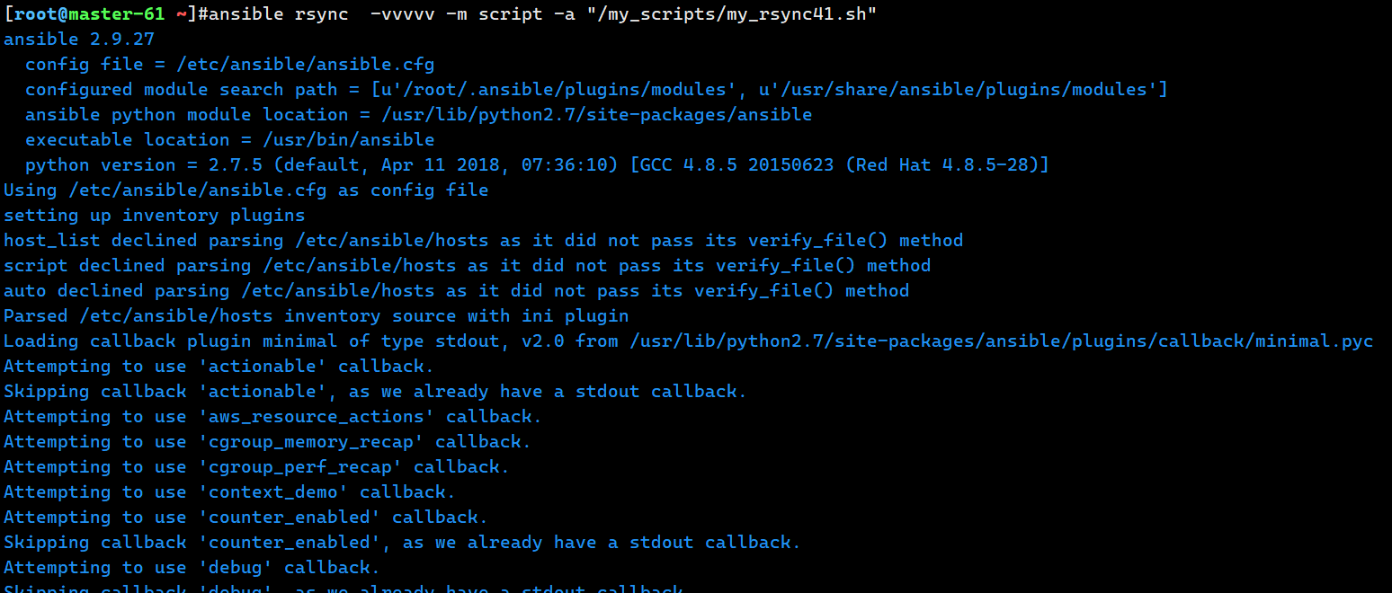Image resolution: width=1392 pixels, height=593 pixels.
Task: Select the "Parsed /etc/ansible/hosts inventory source" line
Action: (316, 315)
